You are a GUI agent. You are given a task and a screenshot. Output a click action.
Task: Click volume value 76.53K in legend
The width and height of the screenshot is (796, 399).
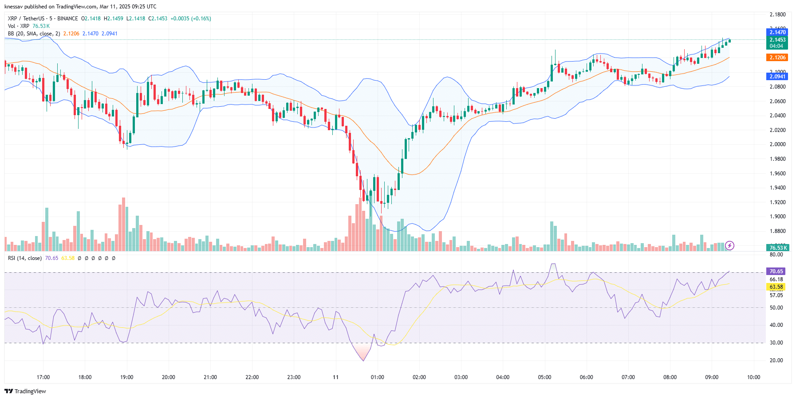41,26
